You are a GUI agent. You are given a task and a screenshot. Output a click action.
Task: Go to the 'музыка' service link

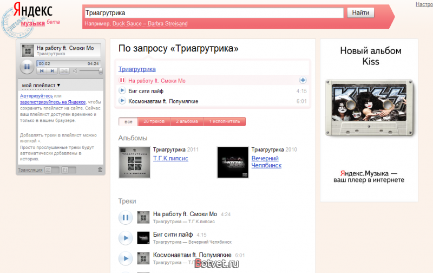click(33, 23)
